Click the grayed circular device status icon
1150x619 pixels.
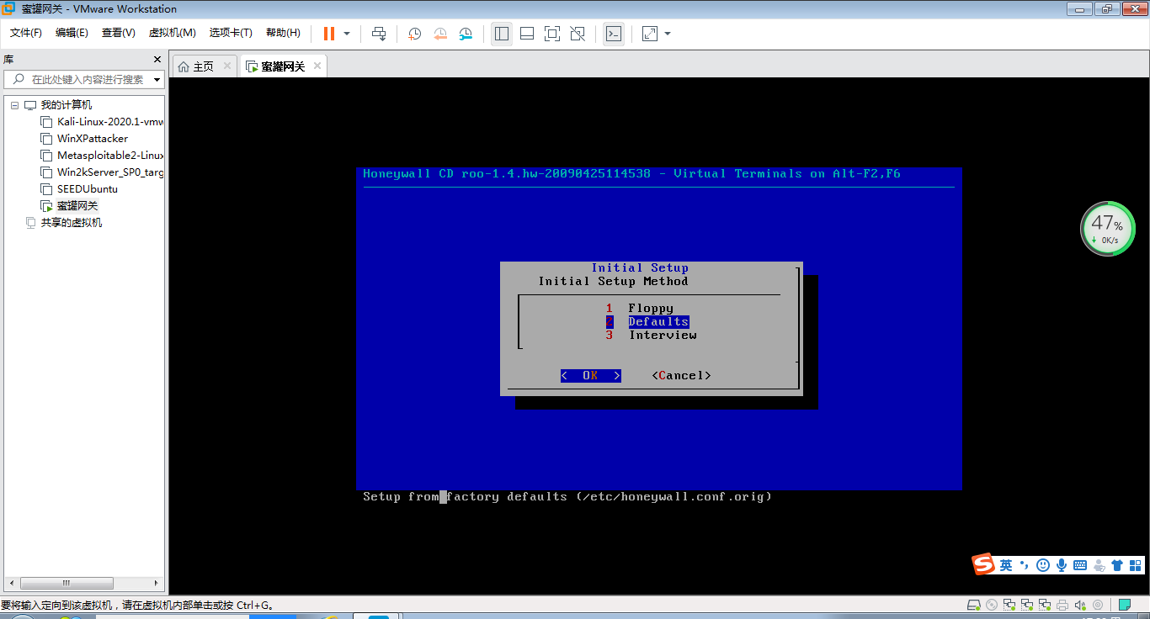[1098, 605]
